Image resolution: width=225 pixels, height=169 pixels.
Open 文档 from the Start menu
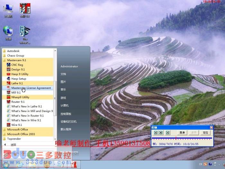pyautogui.click(x=63, y=74)
